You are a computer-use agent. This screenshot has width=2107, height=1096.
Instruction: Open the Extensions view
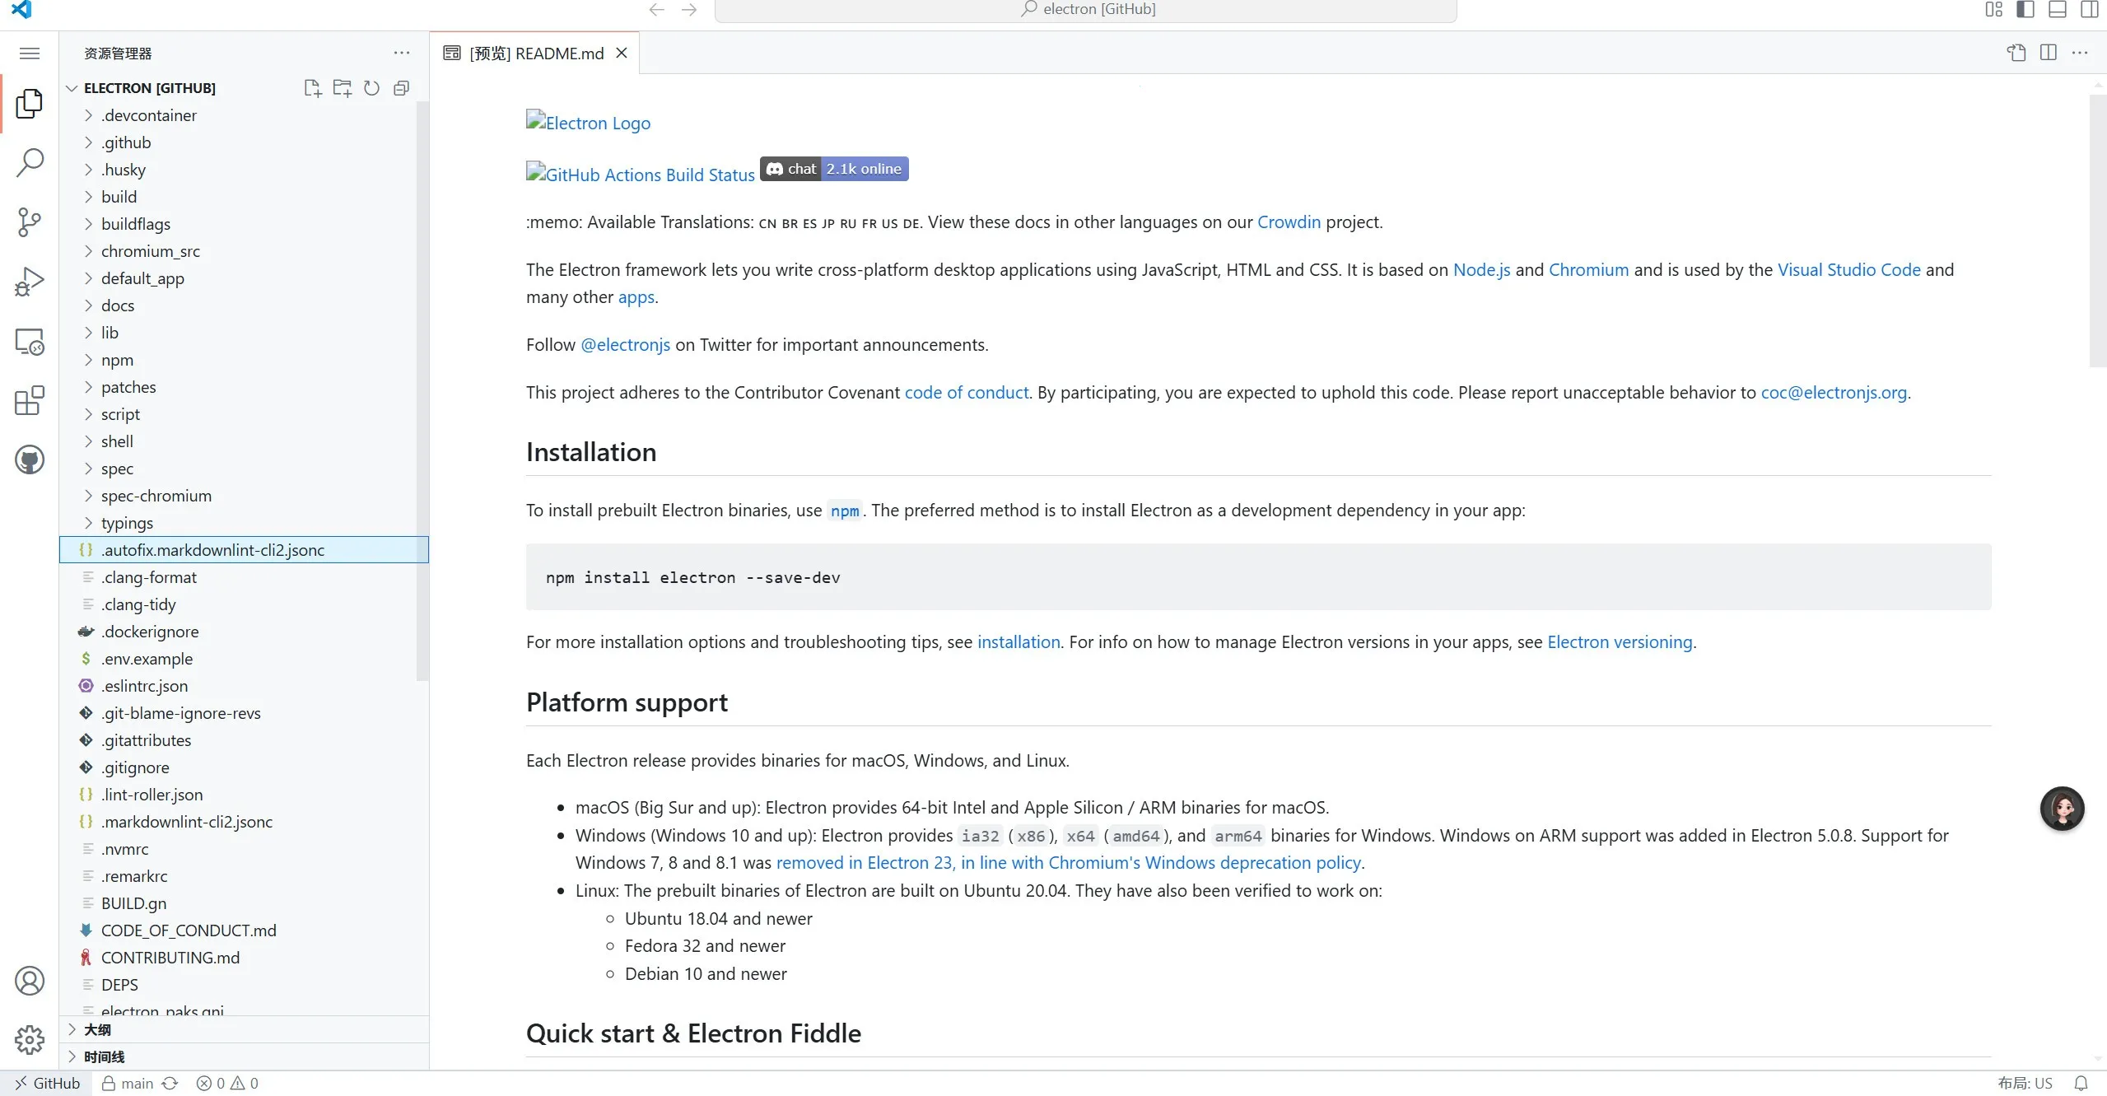coord(30,401)
